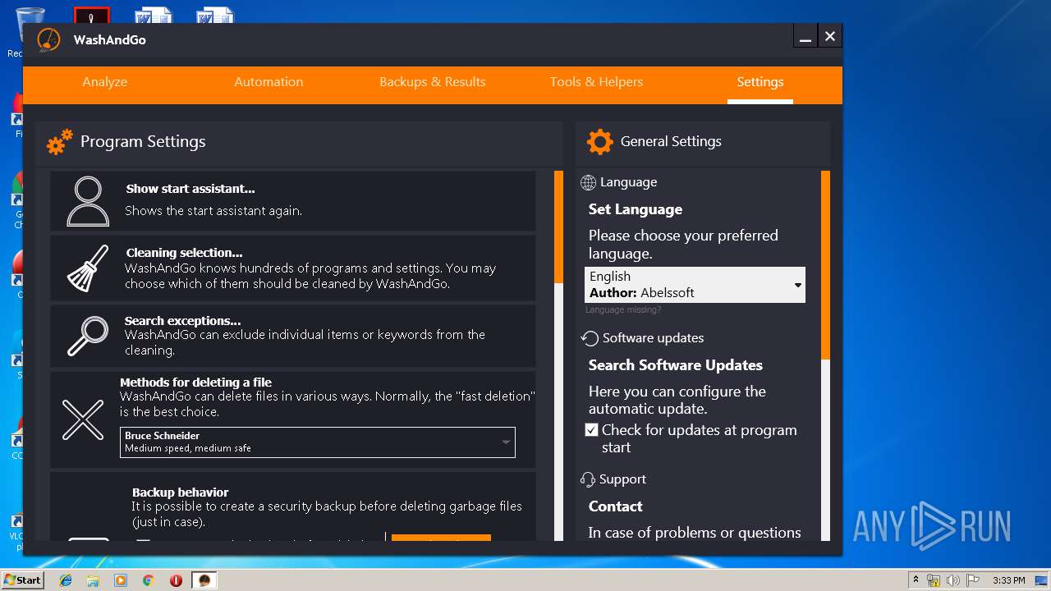Click the General Settings title text

point(671,141)
